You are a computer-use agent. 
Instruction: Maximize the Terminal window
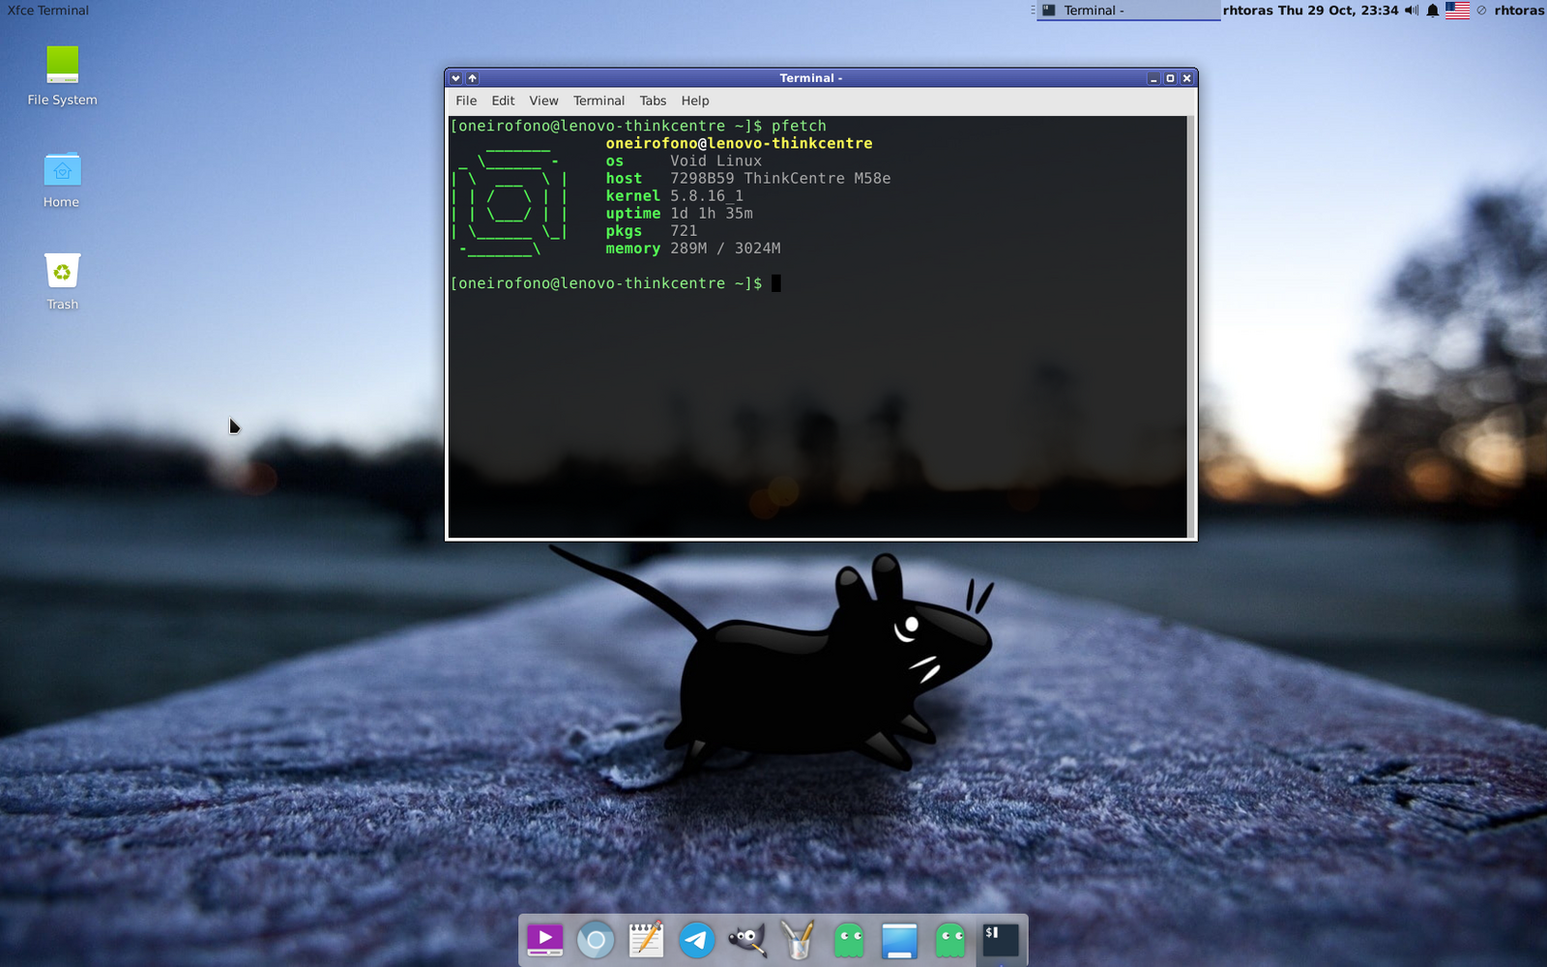[1170, 78]
